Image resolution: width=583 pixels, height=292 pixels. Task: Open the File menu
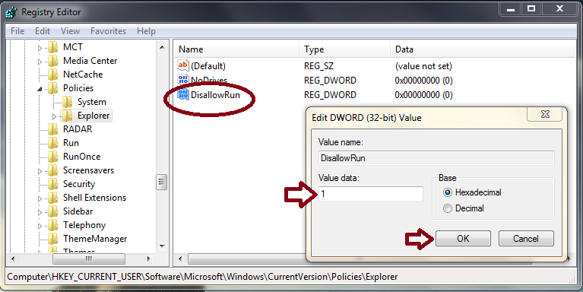[x=17, y=31]
